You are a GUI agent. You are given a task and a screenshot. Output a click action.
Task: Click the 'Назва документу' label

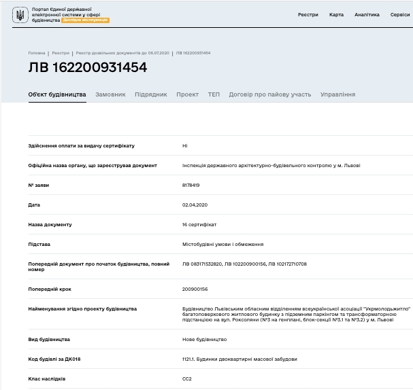tap(50, 225)
